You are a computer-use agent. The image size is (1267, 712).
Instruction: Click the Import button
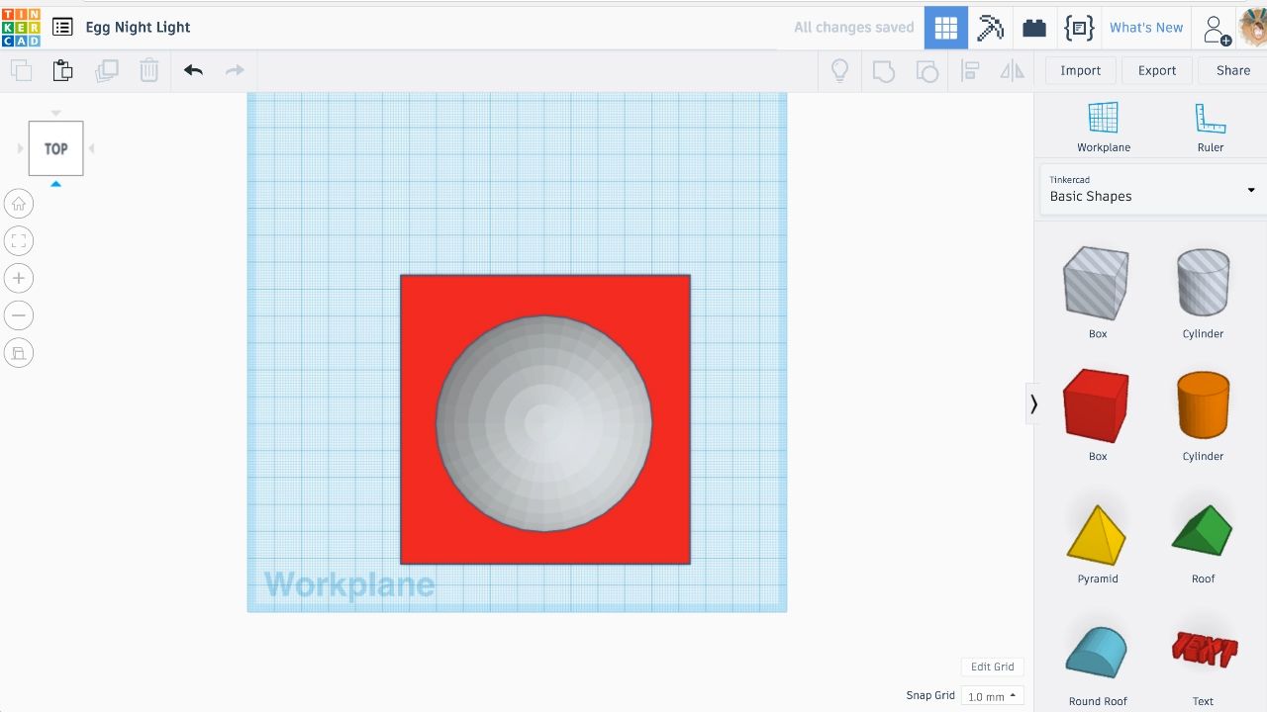[x=1080, y=70]
